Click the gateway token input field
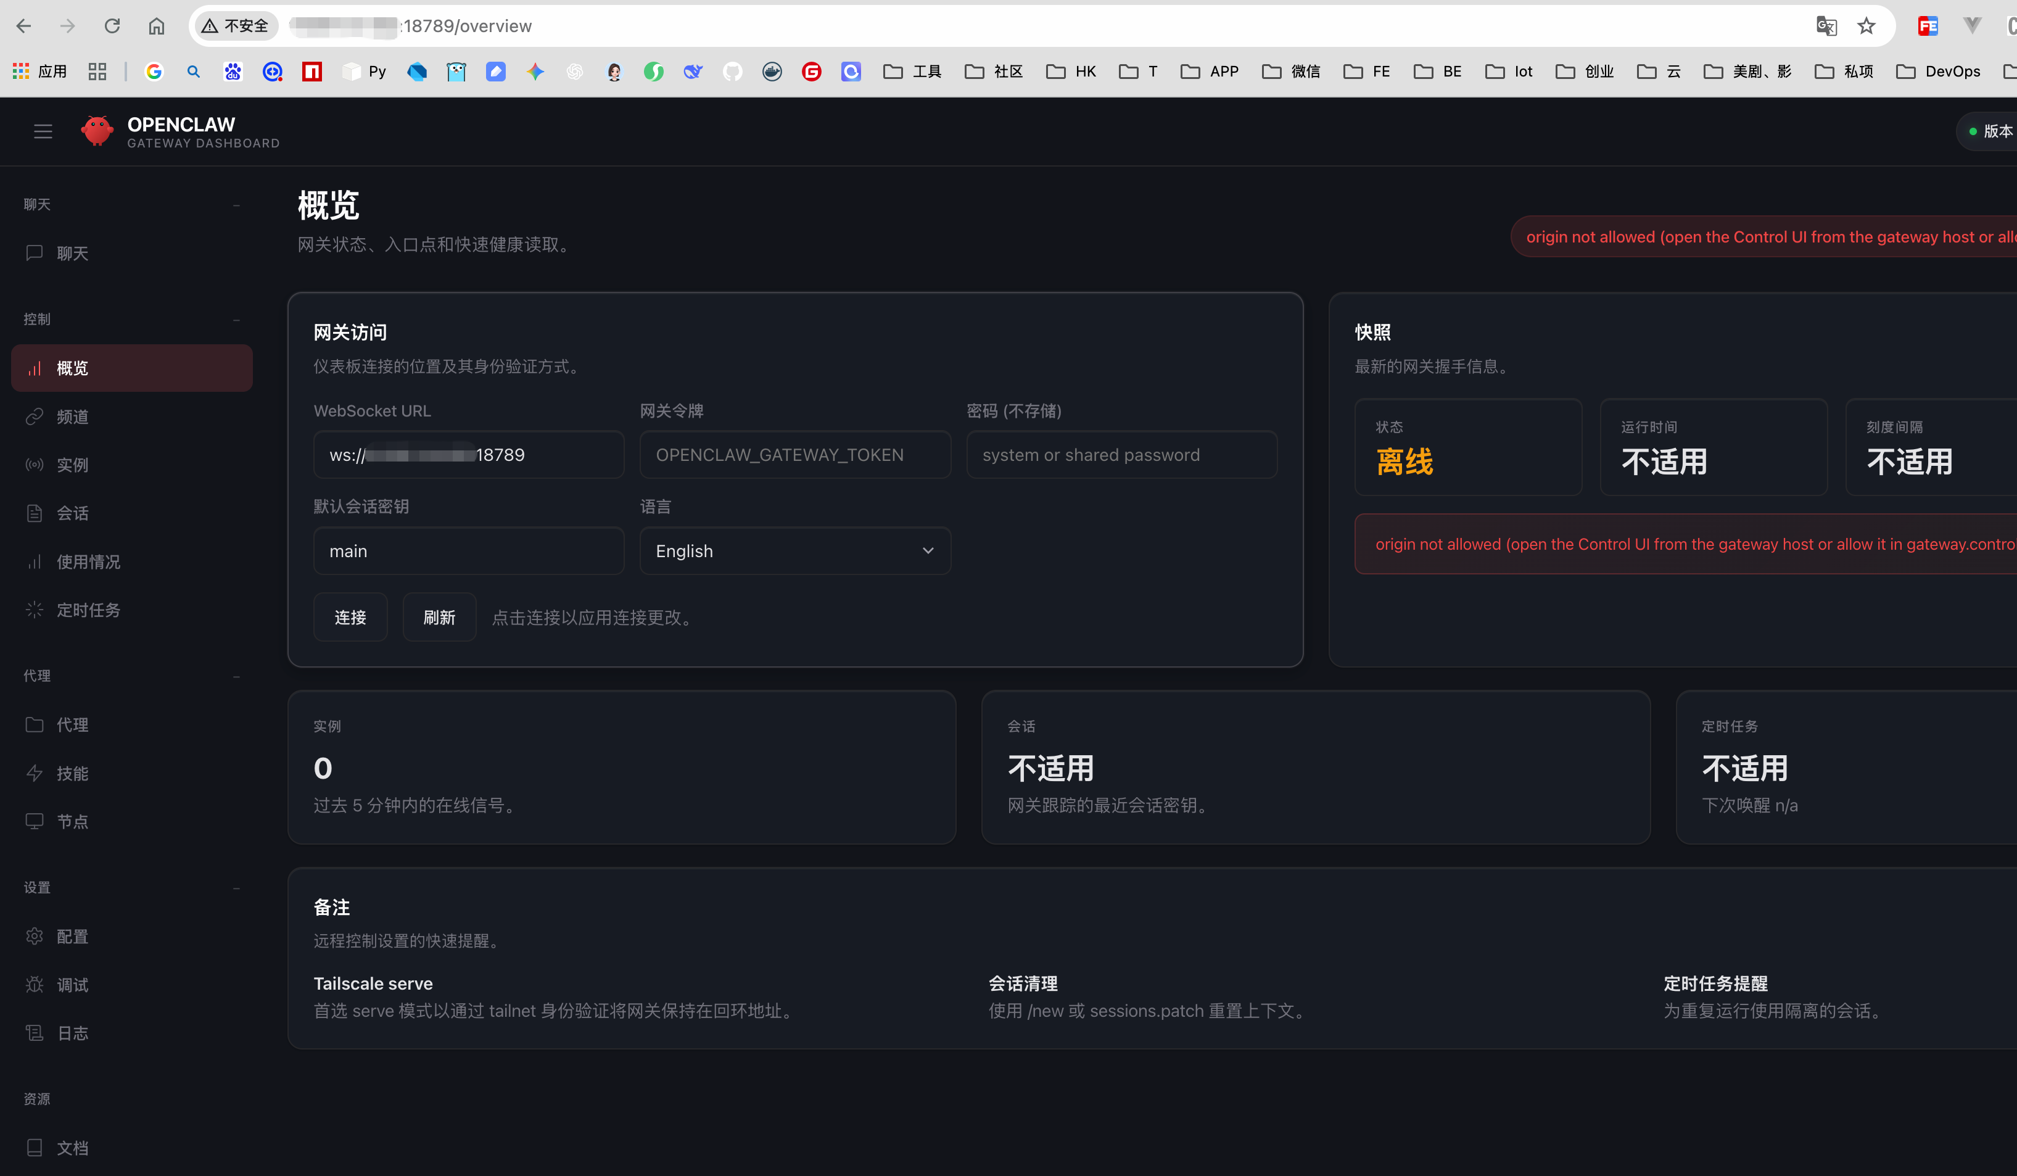Screen dimensions: 2017x1176 click(794, 455)
